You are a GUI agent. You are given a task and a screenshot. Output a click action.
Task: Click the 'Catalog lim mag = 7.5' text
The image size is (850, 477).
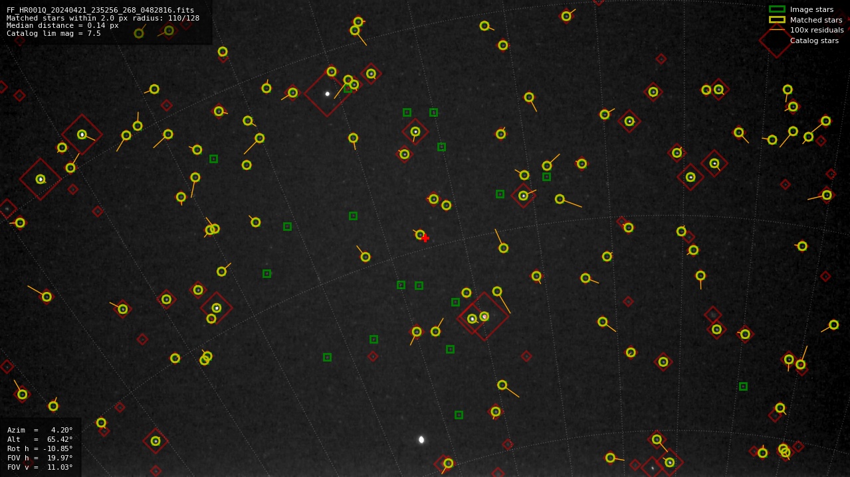[x=54, y=33]
